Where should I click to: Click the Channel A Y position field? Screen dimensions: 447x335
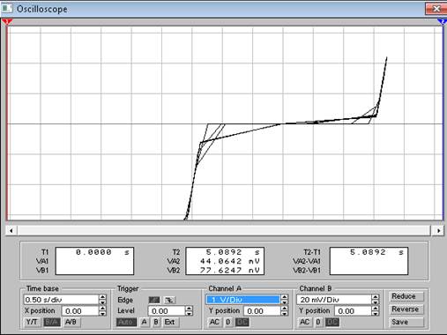pyautogui.click(x=262, y=311)
